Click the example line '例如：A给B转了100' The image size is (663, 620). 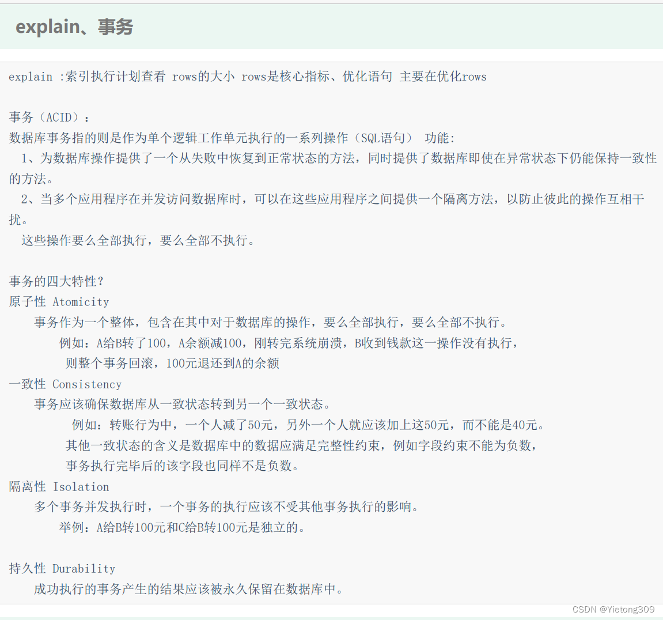click(x=289, y=343)
